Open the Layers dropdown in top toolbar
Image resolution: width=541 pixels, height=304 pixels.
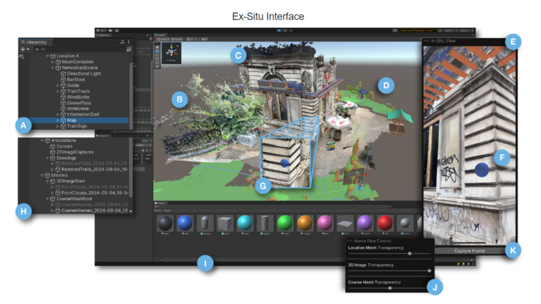coord(451,31)
